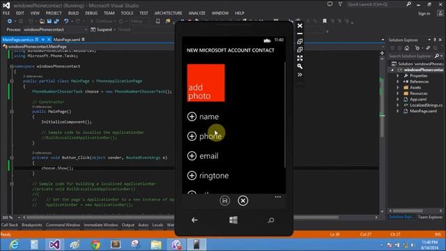This screenshot has width=446, height=251.
Task: Select LocalizedStrings.cs in Solution Explorer
Action: pyautogui.click(x=426, y=105)
